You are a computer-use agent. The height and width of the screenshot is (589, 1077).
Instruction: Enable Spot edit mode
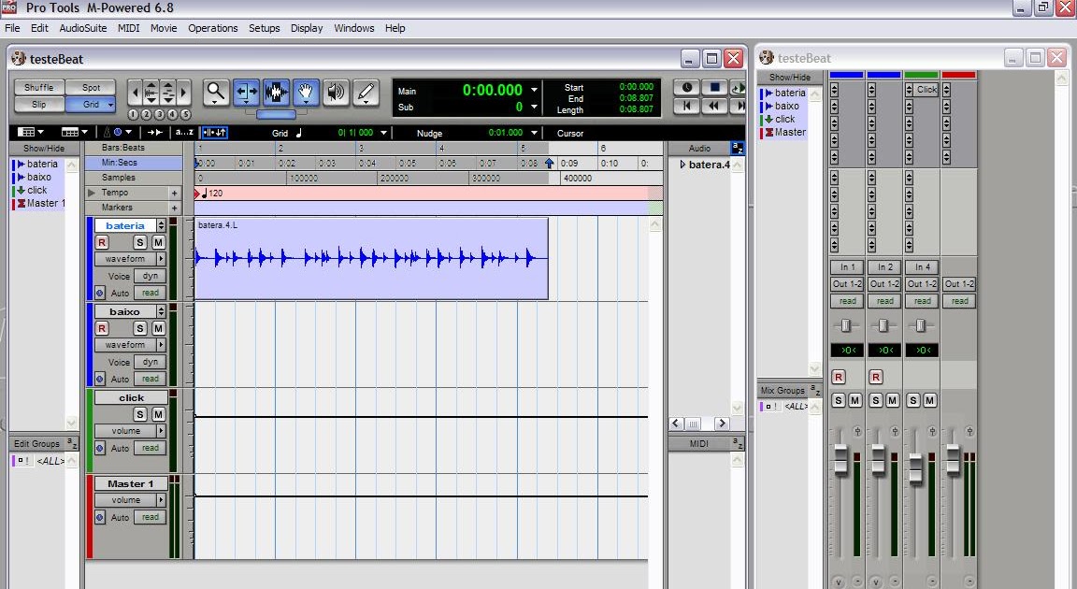(x=91, y=87)
